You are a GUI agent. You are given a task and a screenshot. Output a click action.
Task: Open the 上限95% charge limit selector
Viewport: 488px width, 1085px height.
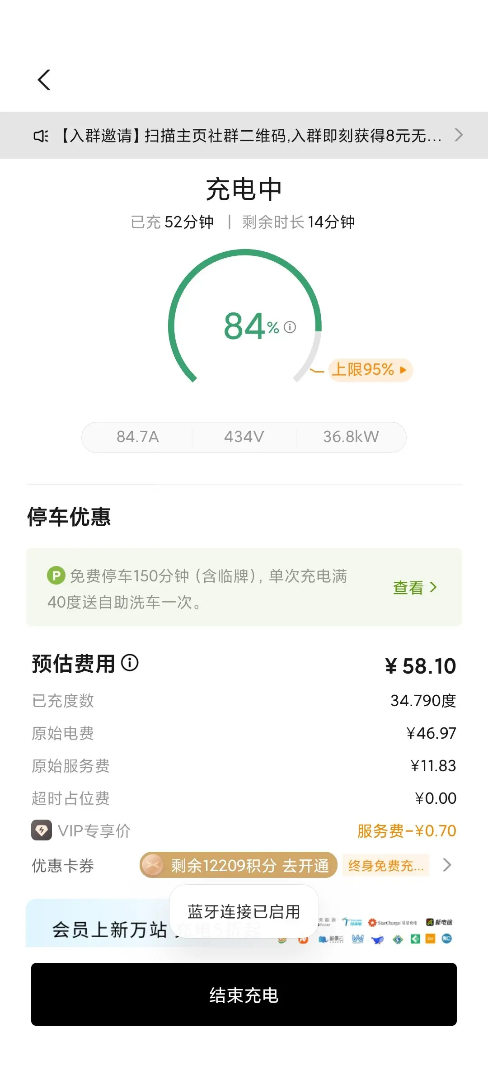click(x=371, y=370)
